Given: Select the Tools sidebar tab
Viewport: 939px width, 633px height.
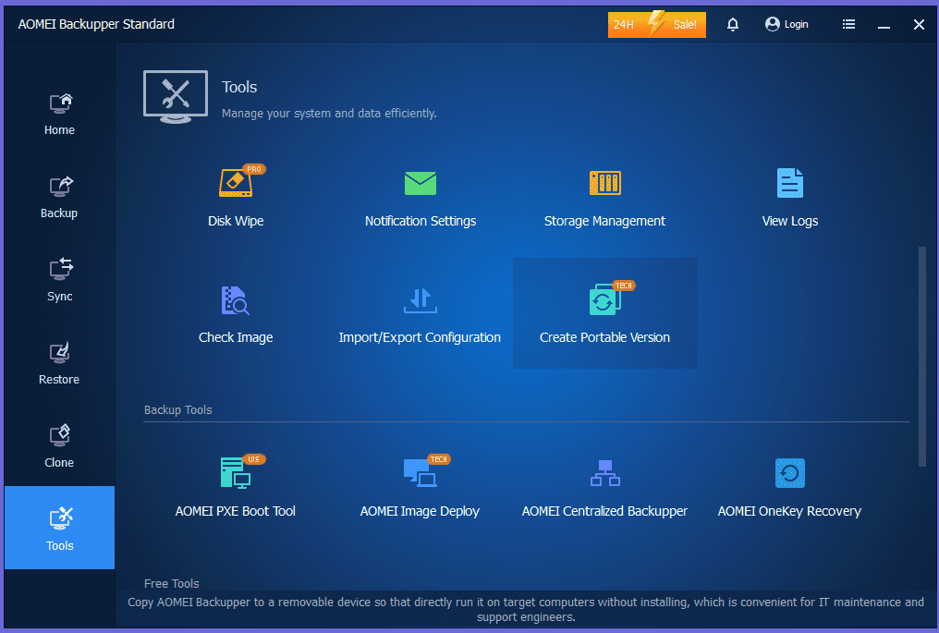Looking at the screenshot, I should (x=59, y=528).
